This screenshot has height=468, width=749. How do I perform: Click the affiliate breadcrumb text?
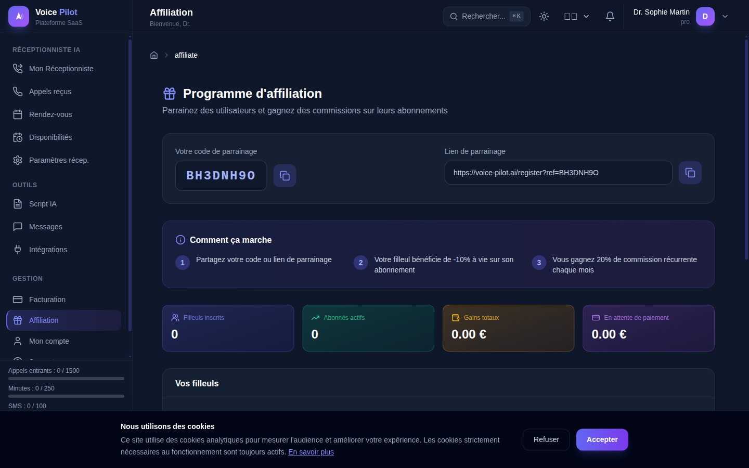click(x=186, y=55)
